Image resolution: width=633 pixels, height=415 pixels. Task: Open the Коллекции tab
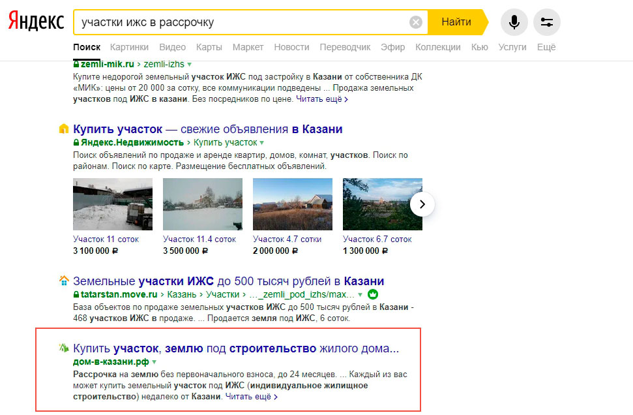click(438, 47)
